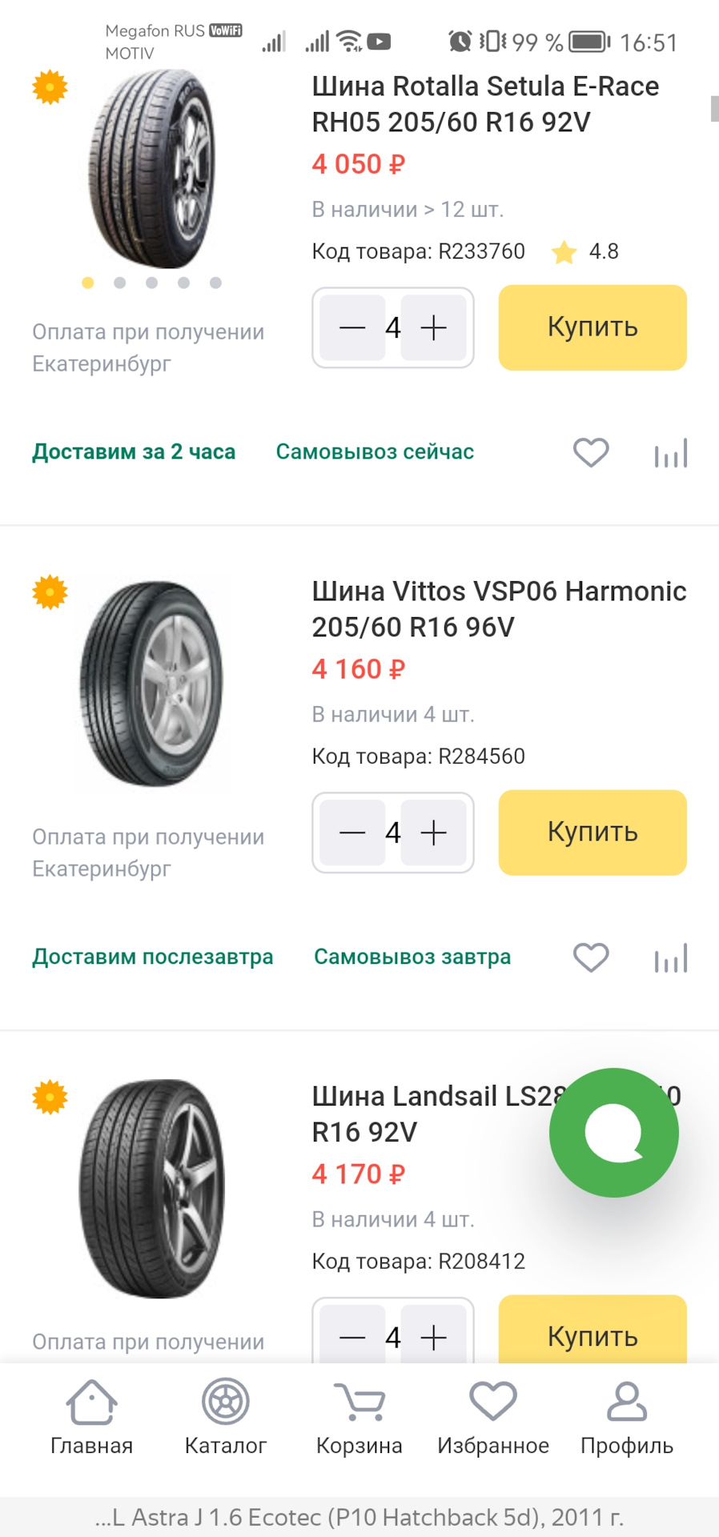Buy the Rotalla Setula E-Race tire
Screen dimensions: 719x1537
coord(592,327)
